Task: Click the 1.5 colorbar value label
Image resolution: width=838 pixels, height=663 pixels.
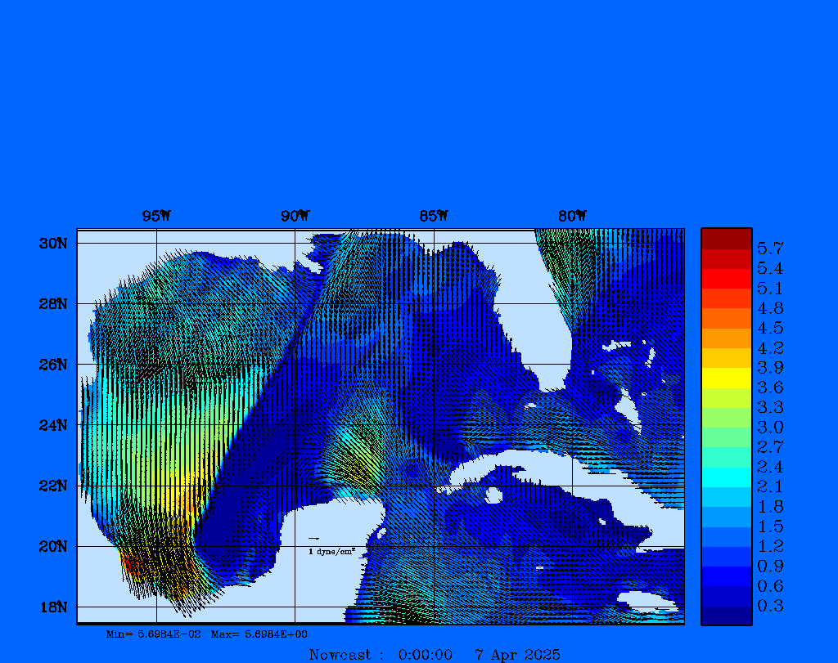Action: 770,526
